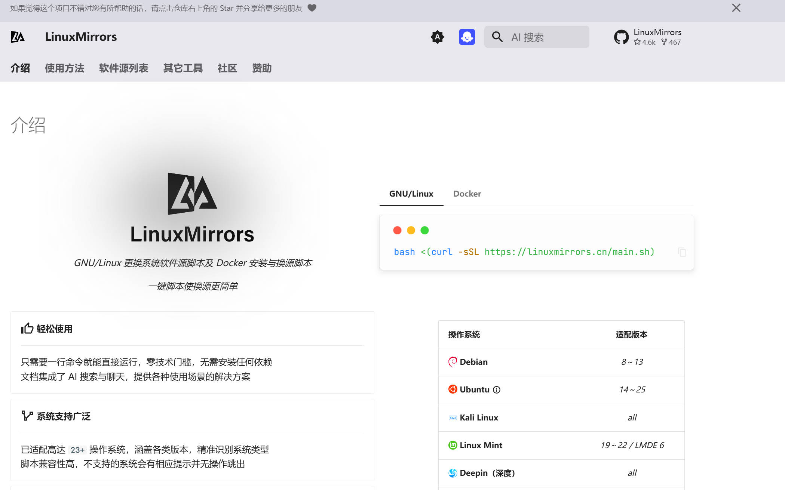Switch to the Docker tab
The width and height of the screenshot is (785, 490).
click(x=467, y=194)
